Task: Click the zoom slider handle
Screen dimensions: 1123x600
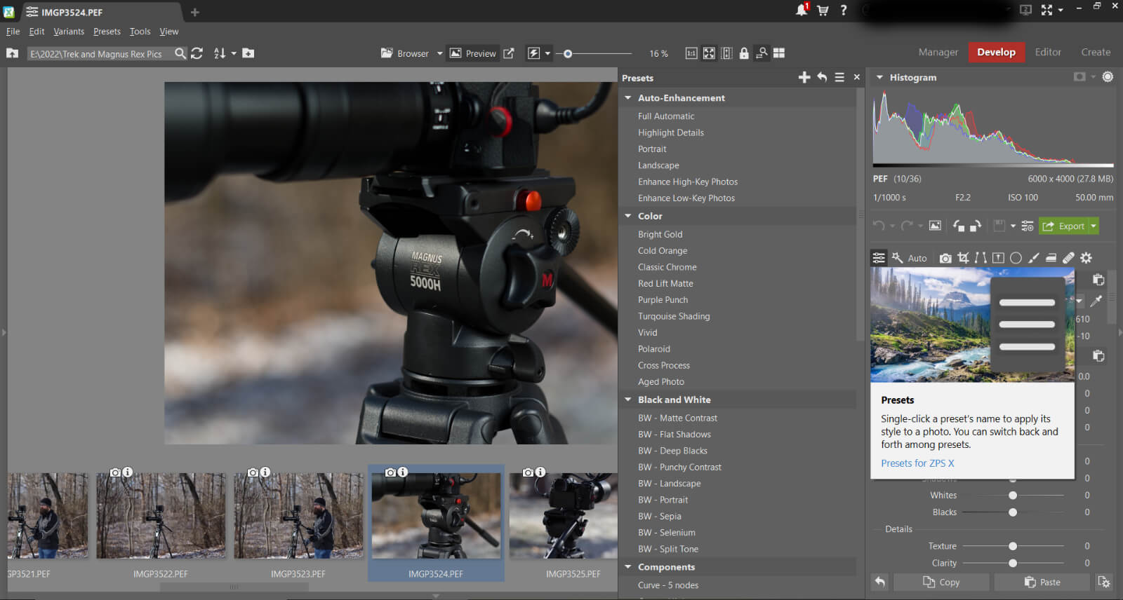Action: point(568,53)
